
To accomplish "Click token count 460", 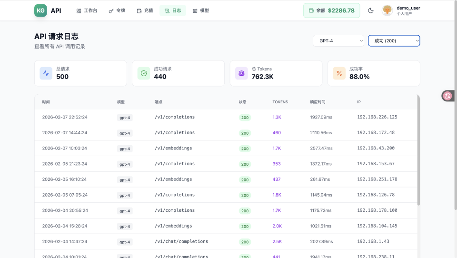I will pos(277,133).
